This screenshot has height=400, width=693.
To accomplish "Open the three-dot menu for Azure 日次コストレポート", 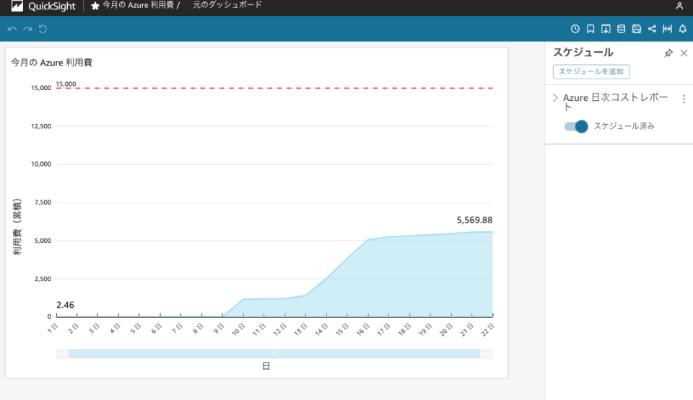I will 684,99.
